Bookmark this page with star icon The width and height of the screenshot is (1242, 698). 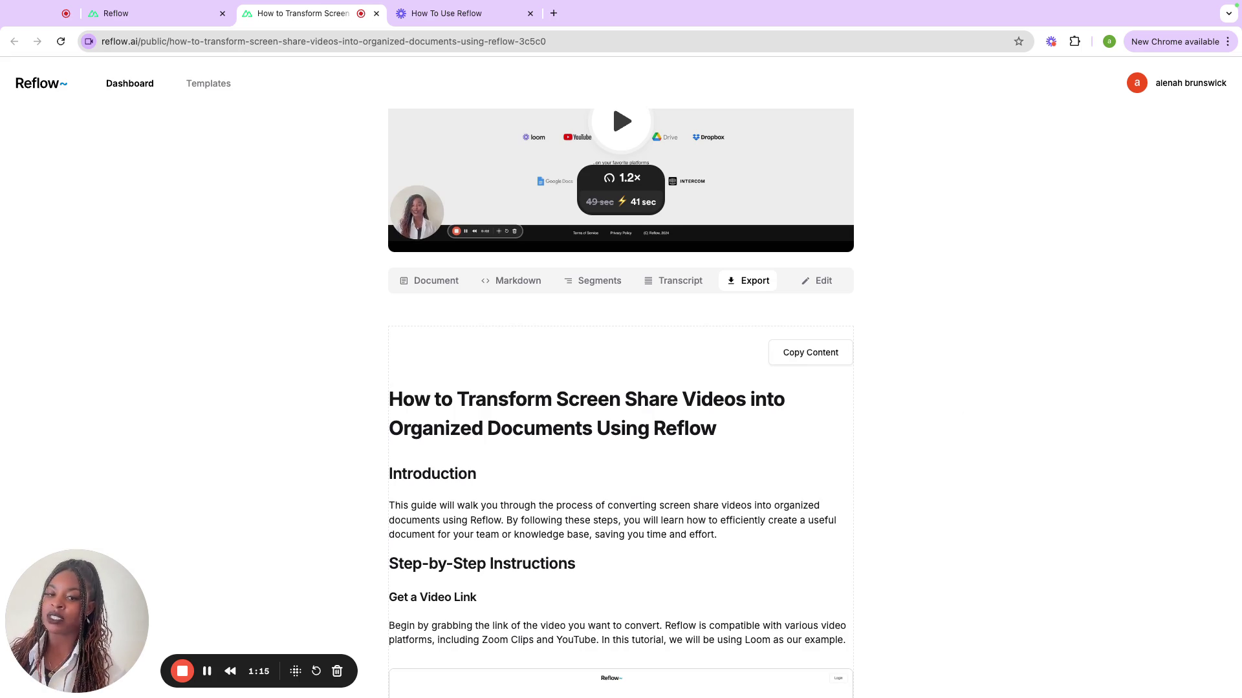[x=1019, y=41]
